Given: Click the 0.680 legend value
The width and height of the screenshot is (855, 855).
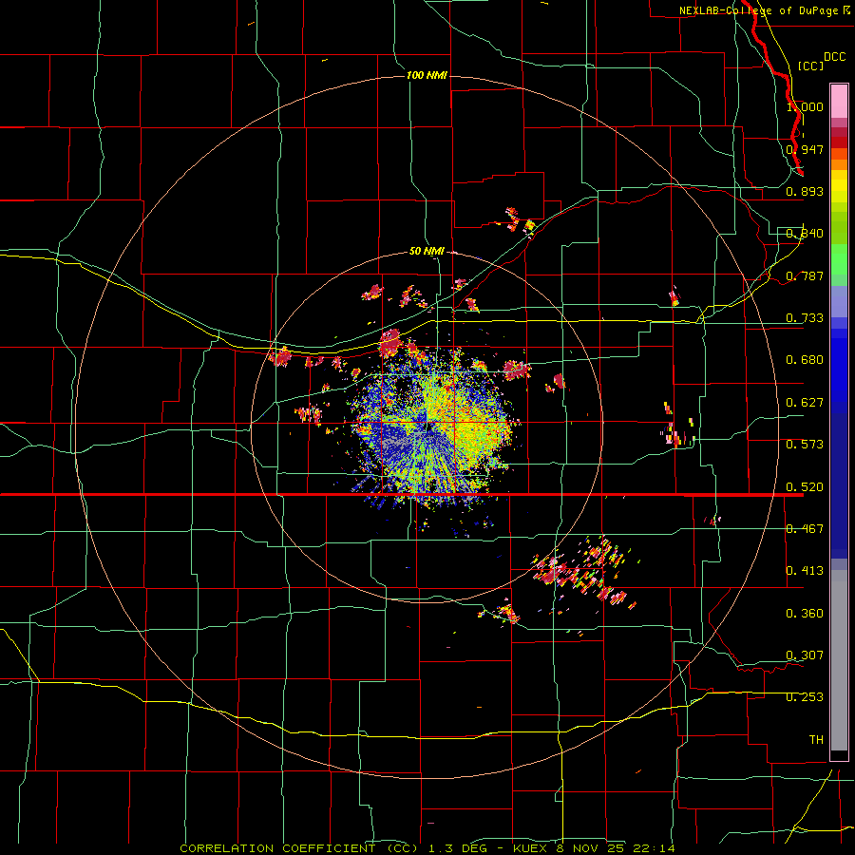Looking at the screenshot, I should click(805, 360).
